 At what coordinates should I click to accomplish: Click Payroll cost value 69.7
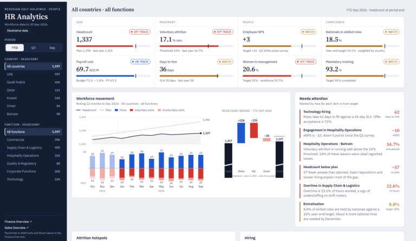pyautogui.click(x=82, y=69)
